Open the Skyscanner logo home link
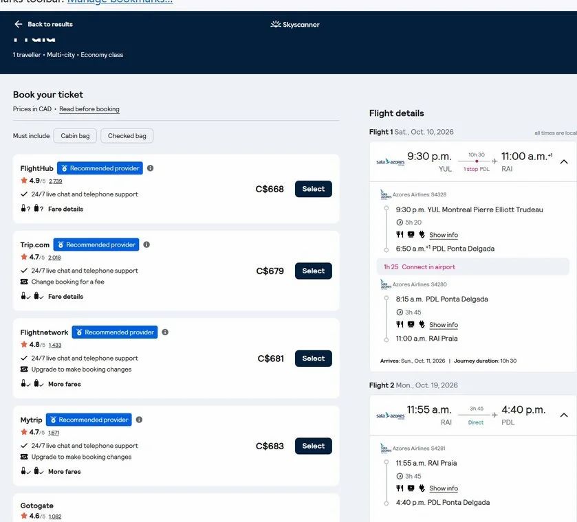 pos(295,25)
